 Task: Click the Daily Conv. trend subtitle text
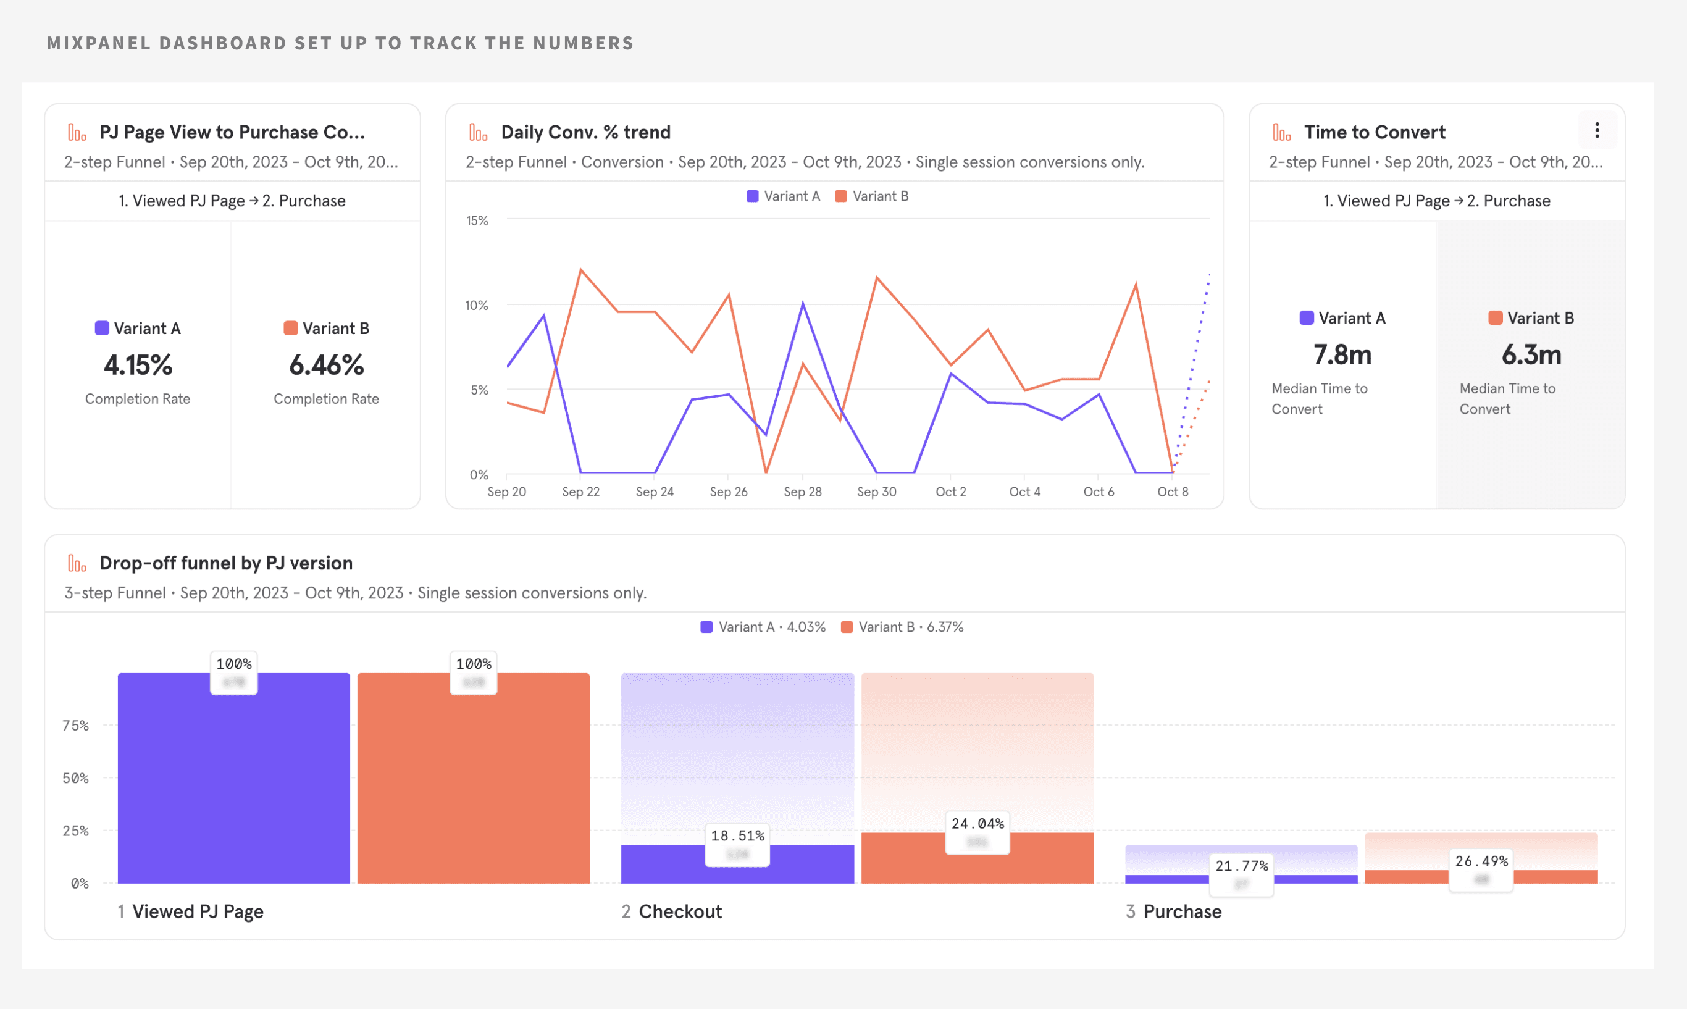[805, 162]
